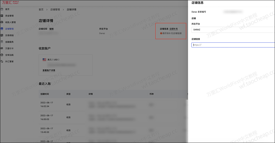The width and height of the screenshot is (275, 143).
Task: Click the Daraz 卖家编号 label
Action: tap(199, 12)
